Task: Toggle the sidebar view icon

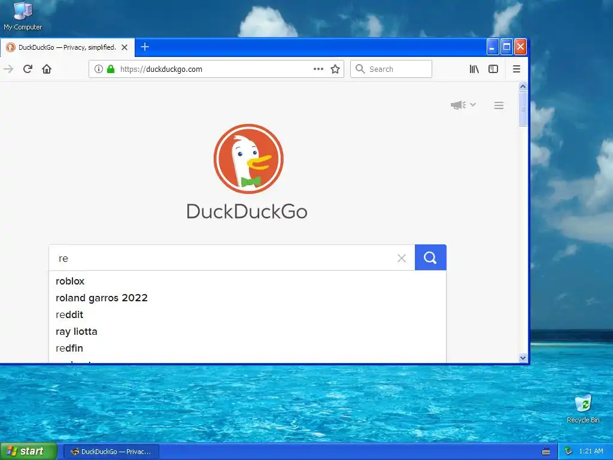Action: click(493, 69)
